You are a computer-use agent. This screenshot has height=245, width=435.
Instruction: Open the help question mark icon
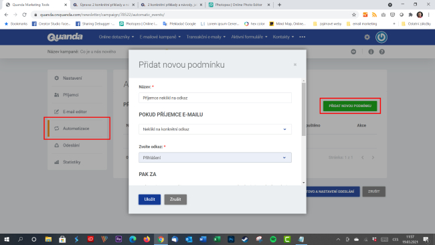pos(382,52)
